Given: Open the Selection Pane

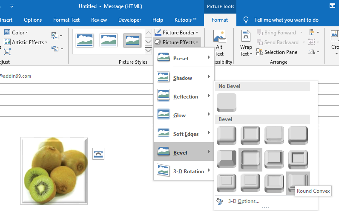Looking at the screenshot, I should pos(277,52).
